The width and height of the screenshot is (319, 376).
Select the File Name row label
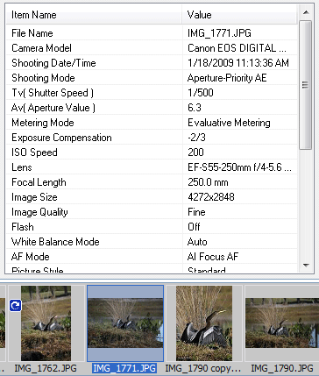(32, 33)
